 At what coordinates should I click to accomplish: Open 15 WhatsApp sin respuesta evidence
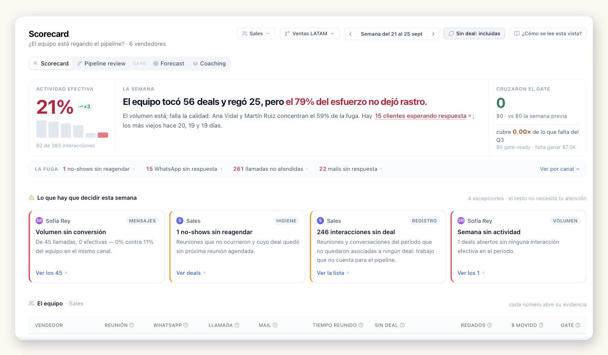[184, 169]
